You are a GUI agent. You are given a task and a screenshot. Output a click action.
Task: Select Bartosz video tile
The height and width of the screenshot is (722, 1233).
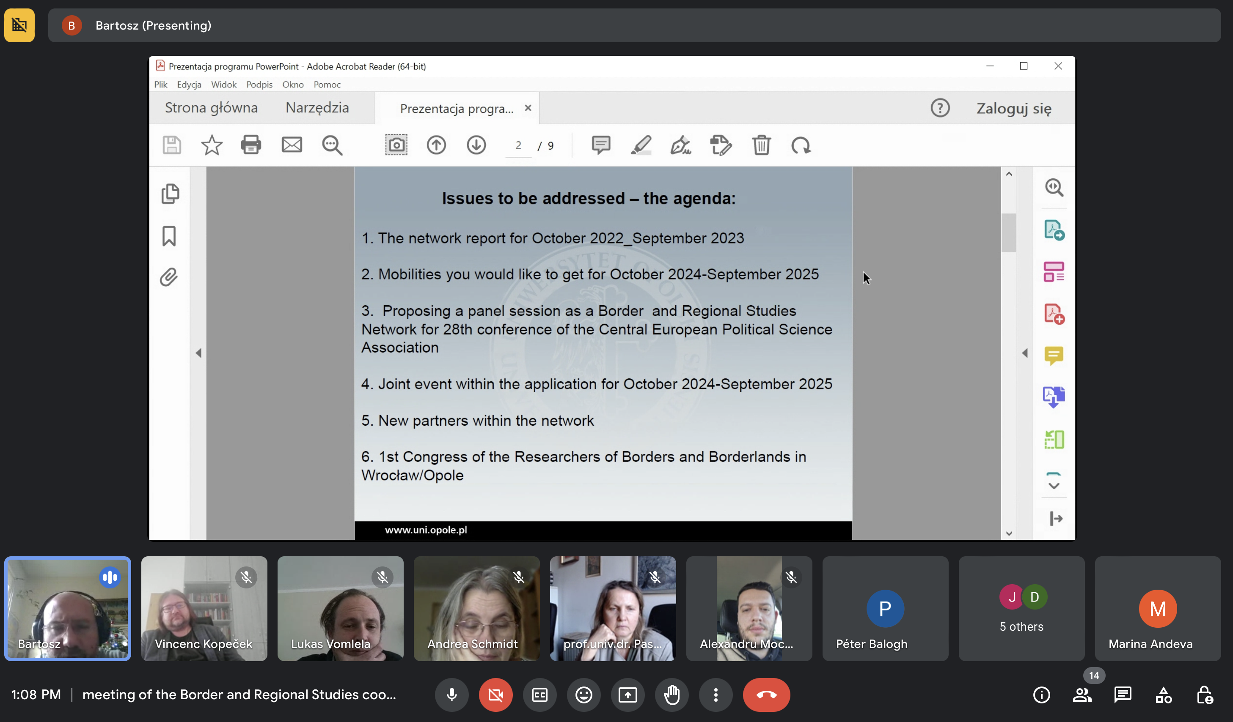(x=68, y=609)
